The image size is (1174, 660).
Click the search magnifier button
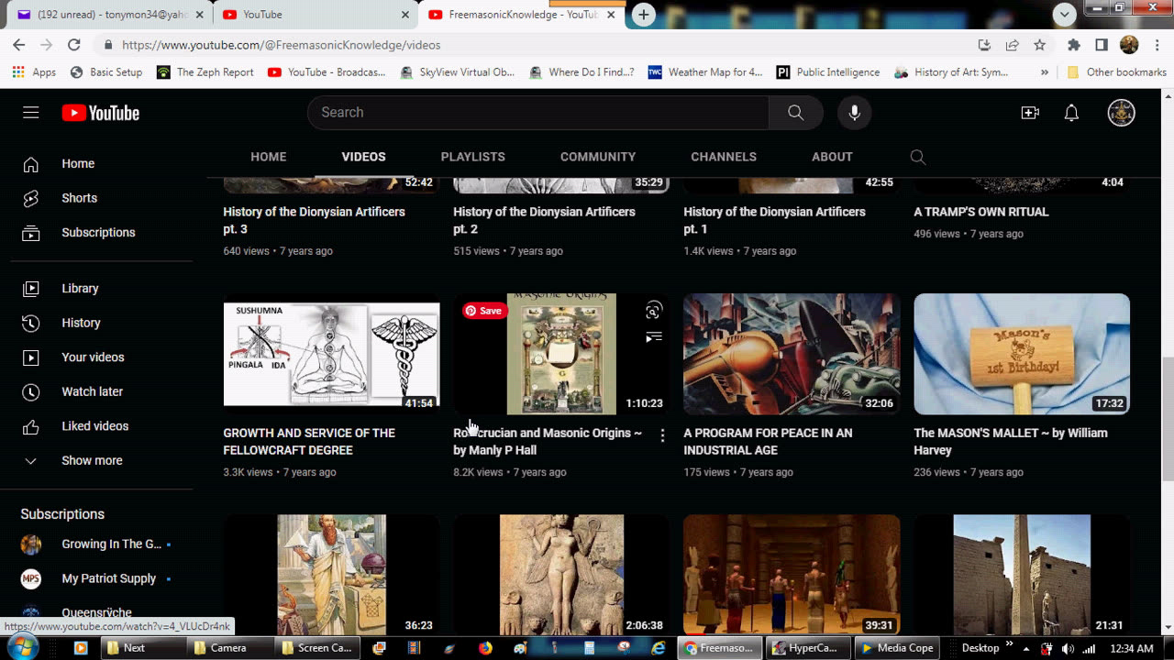[795, 112]
